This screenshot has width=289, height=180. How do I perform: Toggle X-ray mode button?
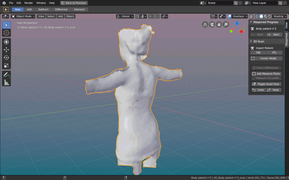[x=251, y=16]
